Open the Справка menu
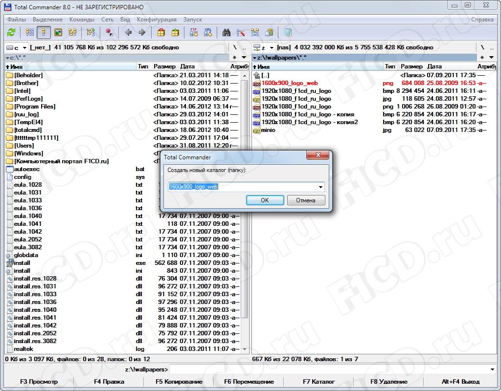 (x=482, y=20)
